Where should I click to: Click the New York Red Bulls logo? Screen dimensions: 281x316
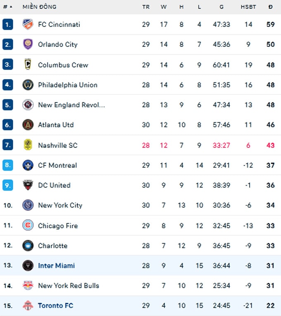28,285
